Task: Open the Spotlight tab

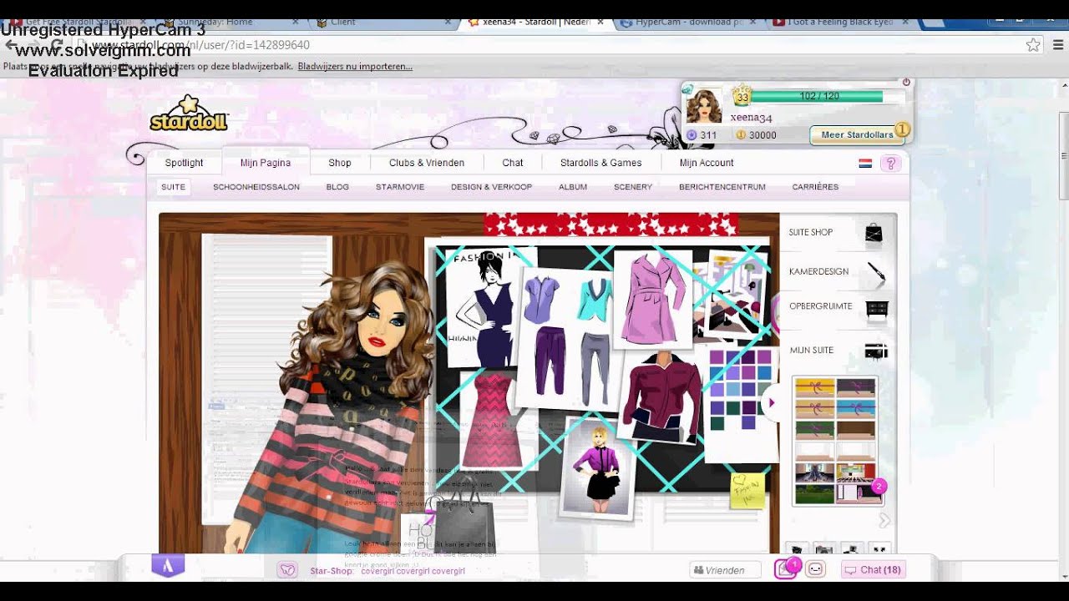Action: (184, 163)
